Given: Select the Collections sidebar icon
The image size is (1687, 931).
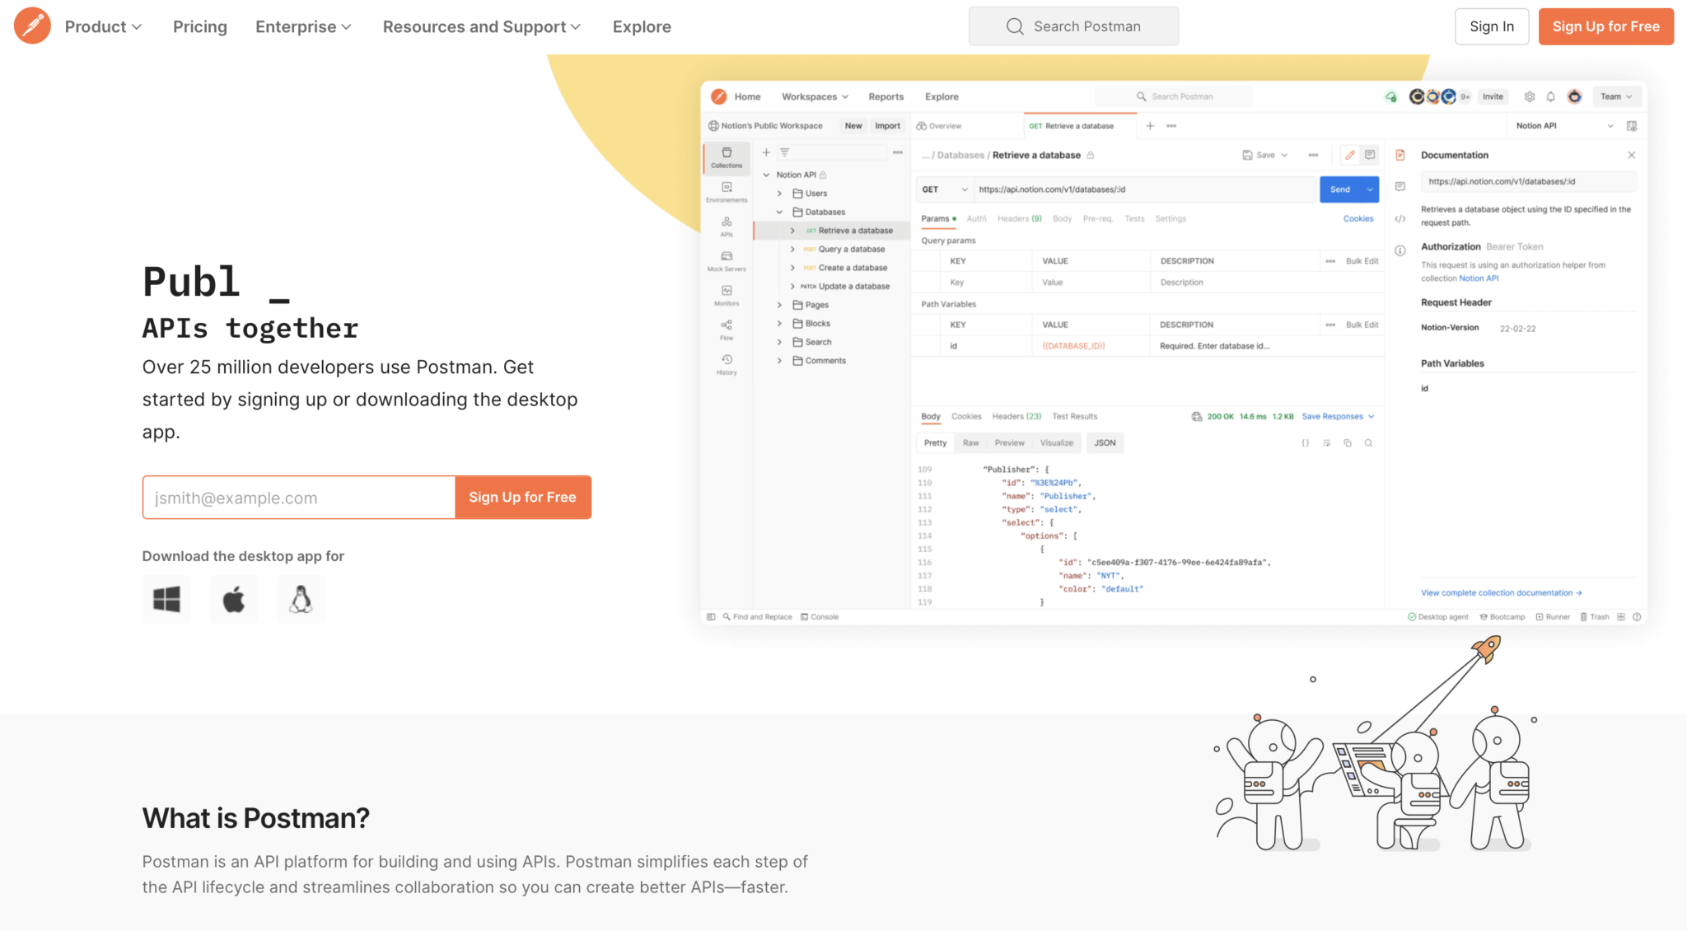Looking at the screenshot, I should (x=726, y=157).
